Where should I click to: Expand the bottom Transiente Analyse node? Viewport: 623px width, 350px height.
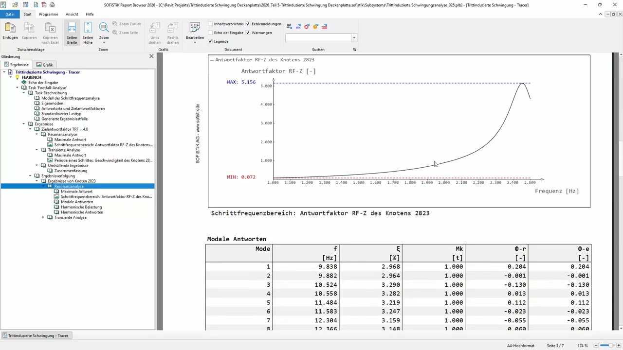click(43, 217)
